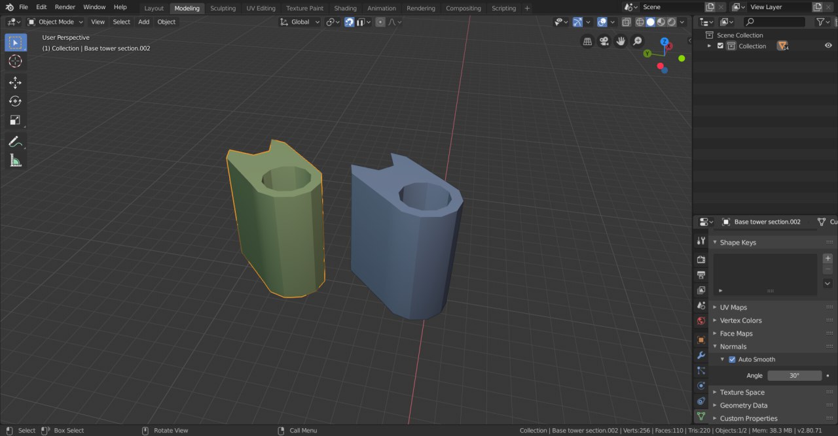This screenshot has height=436, width=838.
Task: Open shape key specials chevron menu
Action: 828,284
